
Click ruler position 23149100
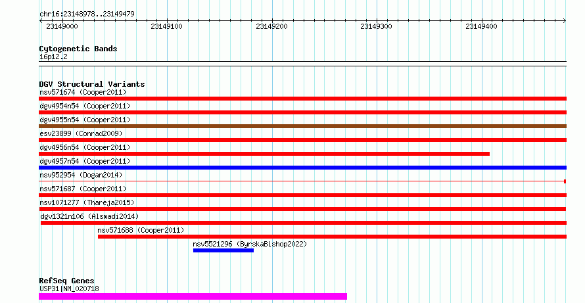click(166, 26)
